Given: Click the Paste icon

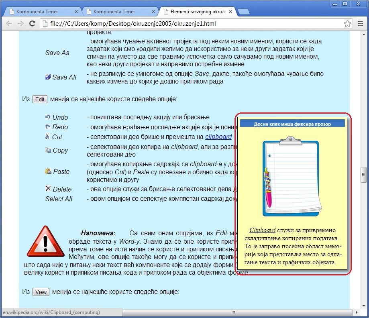Looking at the screenshot, I should pos(48,171).
